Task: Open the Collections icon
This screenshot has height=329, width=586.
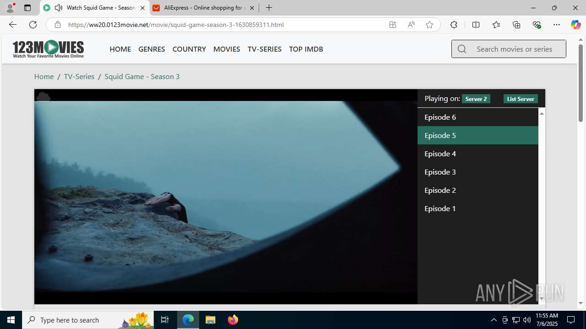Action: (516, 25)
